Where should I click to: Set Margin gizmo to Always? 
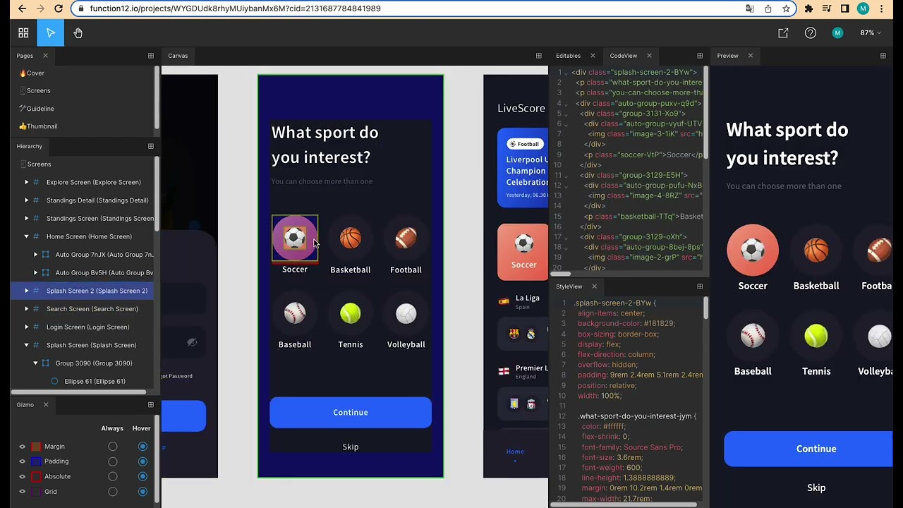(x=113, y=447)
